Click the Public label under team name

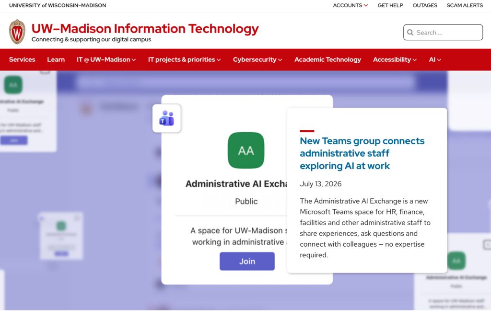pos(246,201)
